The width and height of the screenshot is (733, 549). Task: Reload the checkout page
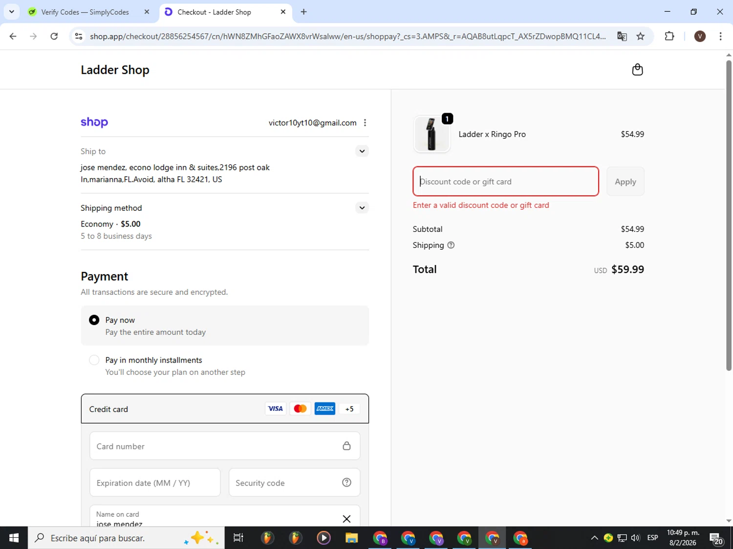(54, 36)
